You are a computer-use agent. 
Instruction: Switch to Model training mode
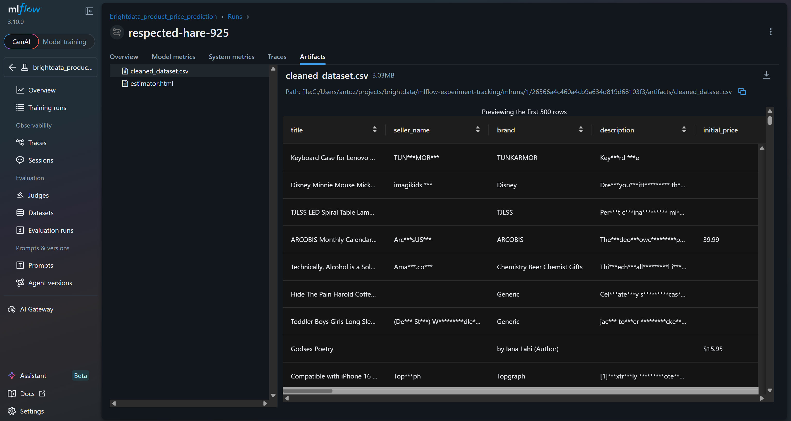pos(65,42)
